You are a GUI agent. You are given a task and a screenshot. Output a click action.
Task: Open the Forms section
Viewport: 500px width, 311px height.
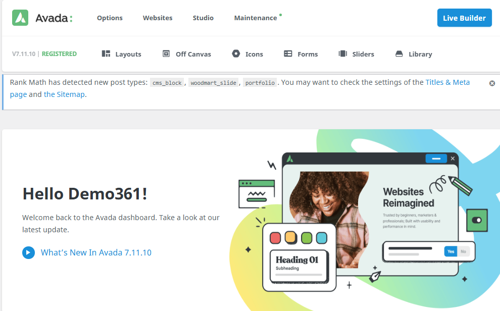(308, 54)
